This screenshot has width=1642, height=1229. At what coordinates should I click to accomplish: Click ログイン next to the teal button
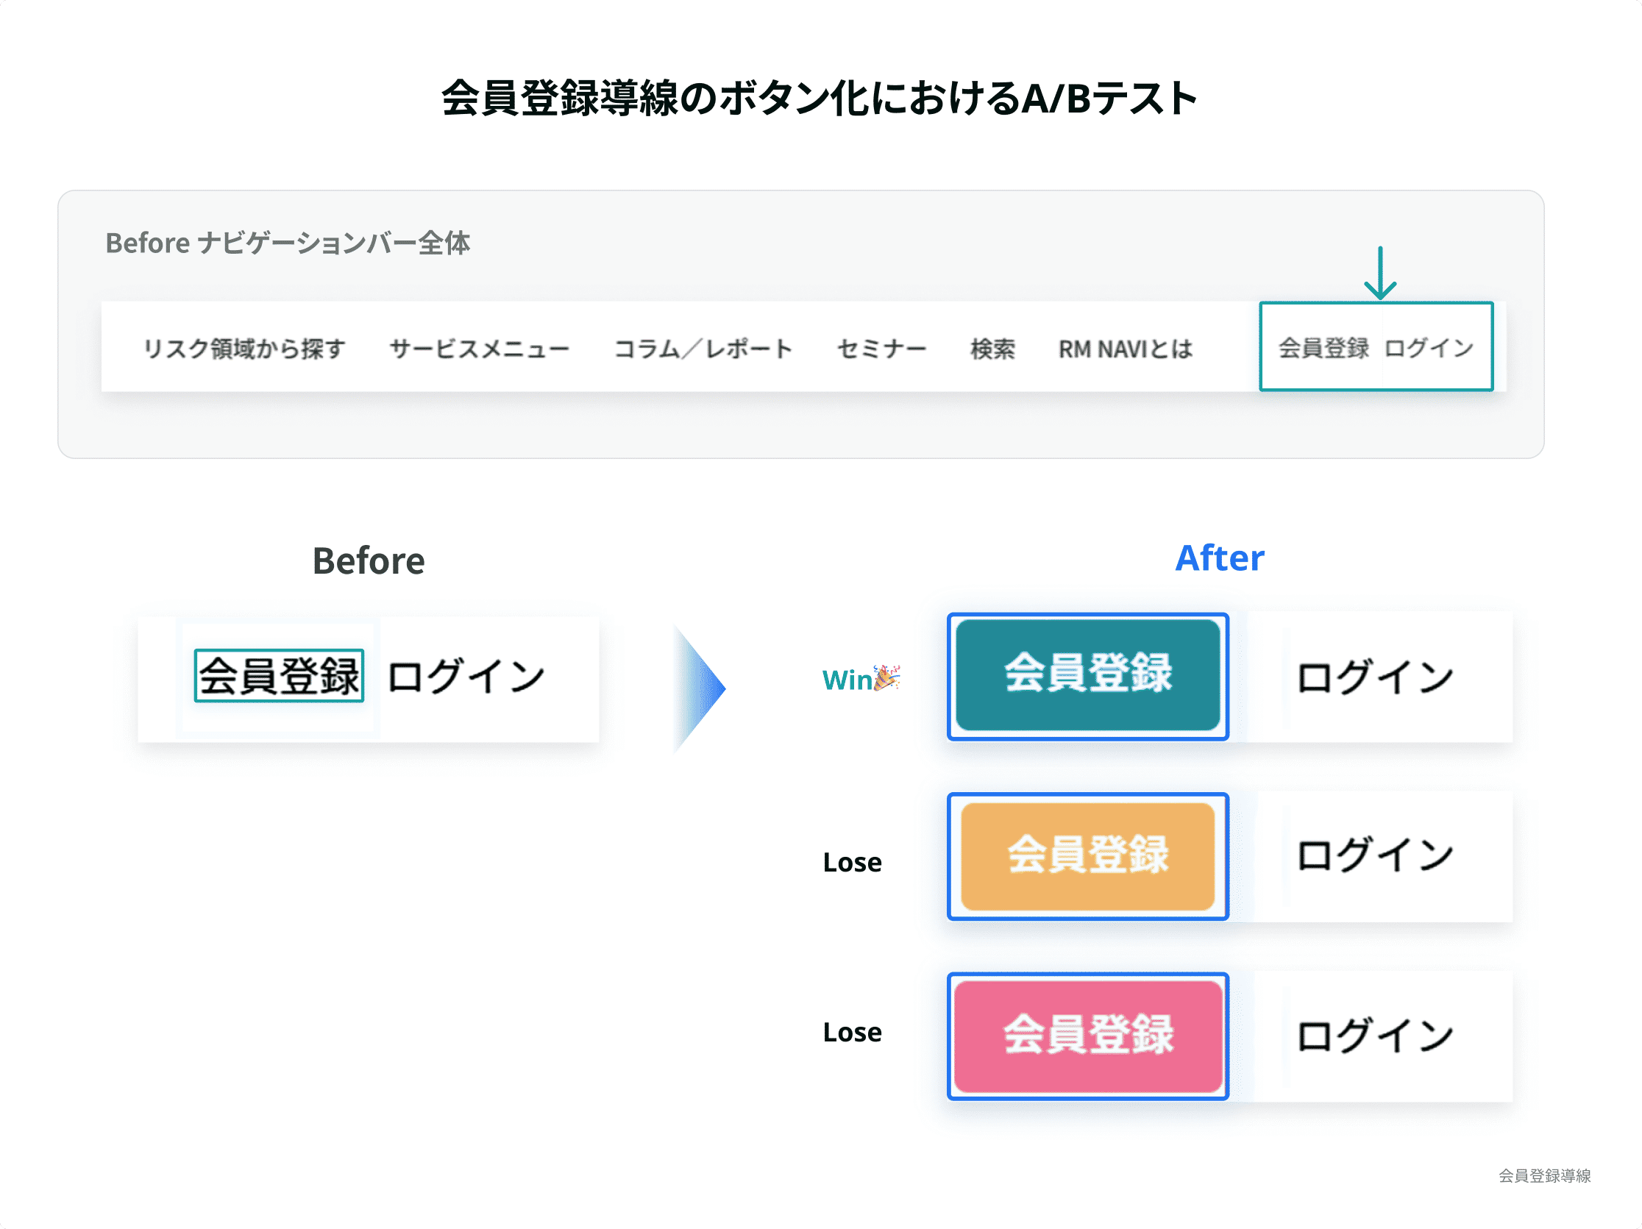tap(1375, 677)
